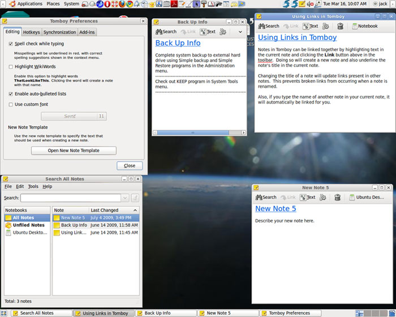Image resolution: width=396 pixels, height=317 pixels.
Task: Click Search icon in New Note 5 toolbar
Action: pyautogui.click(x=266, y=197)
